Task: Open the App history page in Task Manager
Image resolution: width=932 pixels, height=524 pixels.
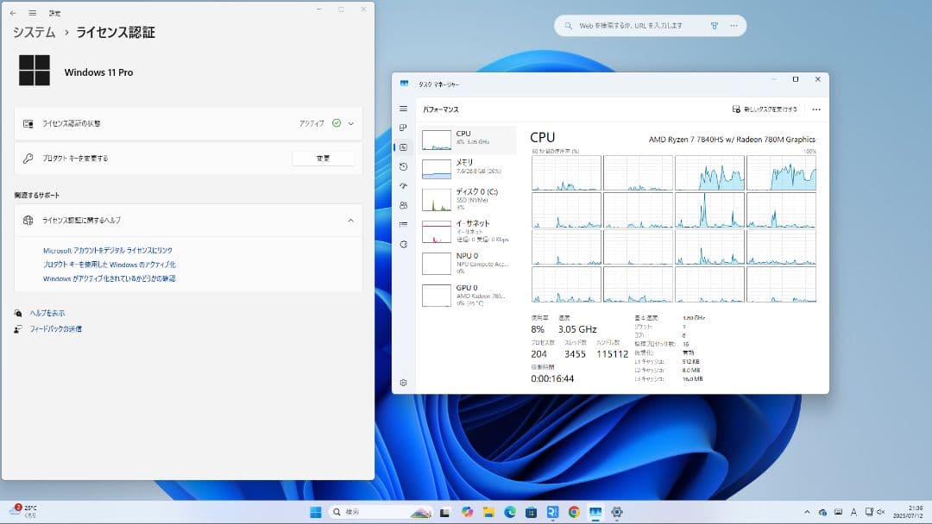Action: 404,166
